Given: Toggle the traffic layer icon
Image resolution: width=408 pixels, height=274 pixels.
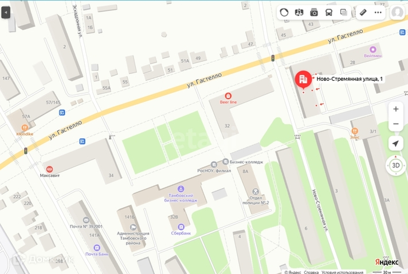Looking at the screenshot, I should coord(284,12).
